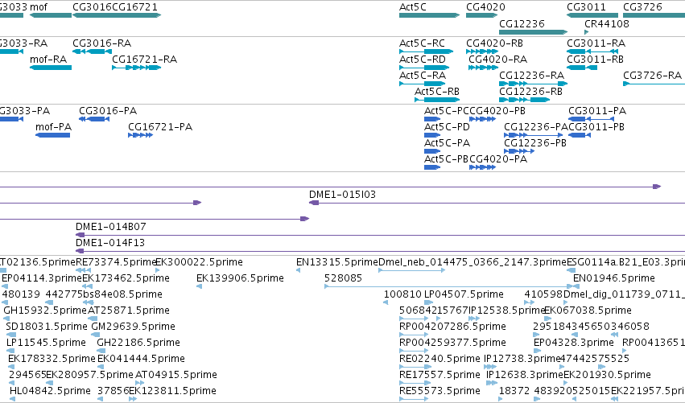Select EST label LP04507.5prime
Image resolution: width=685 pixels, height=403 pixels.
464,294
